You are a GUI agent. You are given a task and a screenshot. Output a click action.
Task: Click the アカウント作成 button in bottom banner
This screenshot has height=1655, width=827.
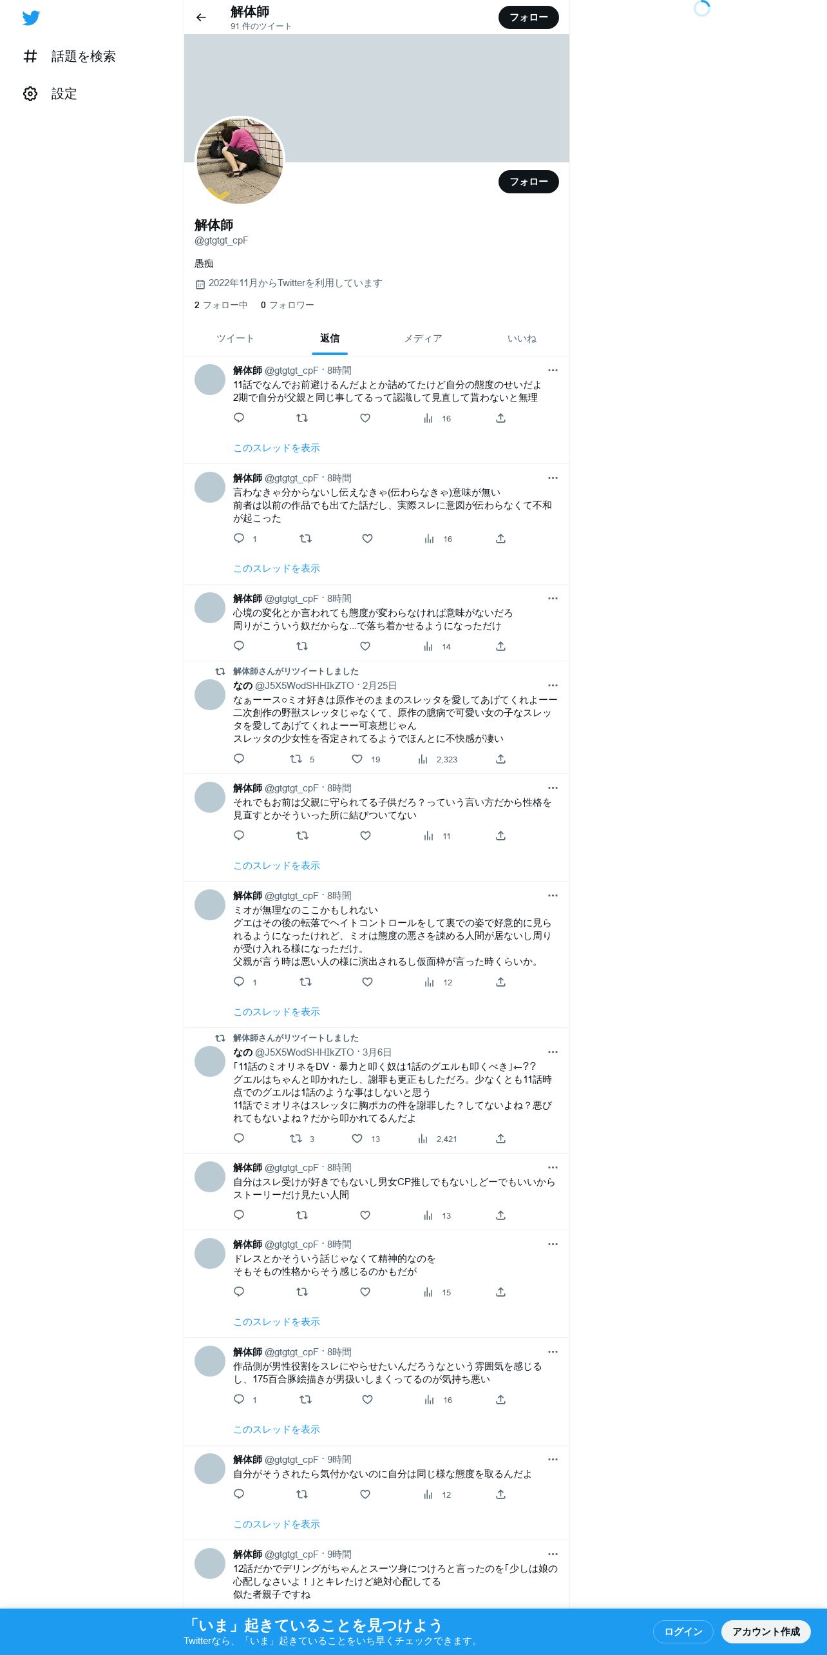tap(766, 1632)
